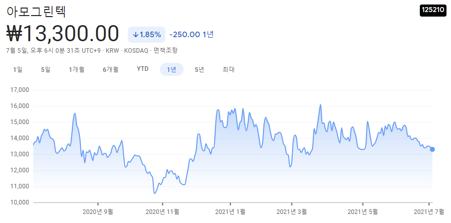Image resolution: width=451 pixels, height=223 pixels.
Task: Click the 15,000 y-axis label
Action: click(20, 122)
